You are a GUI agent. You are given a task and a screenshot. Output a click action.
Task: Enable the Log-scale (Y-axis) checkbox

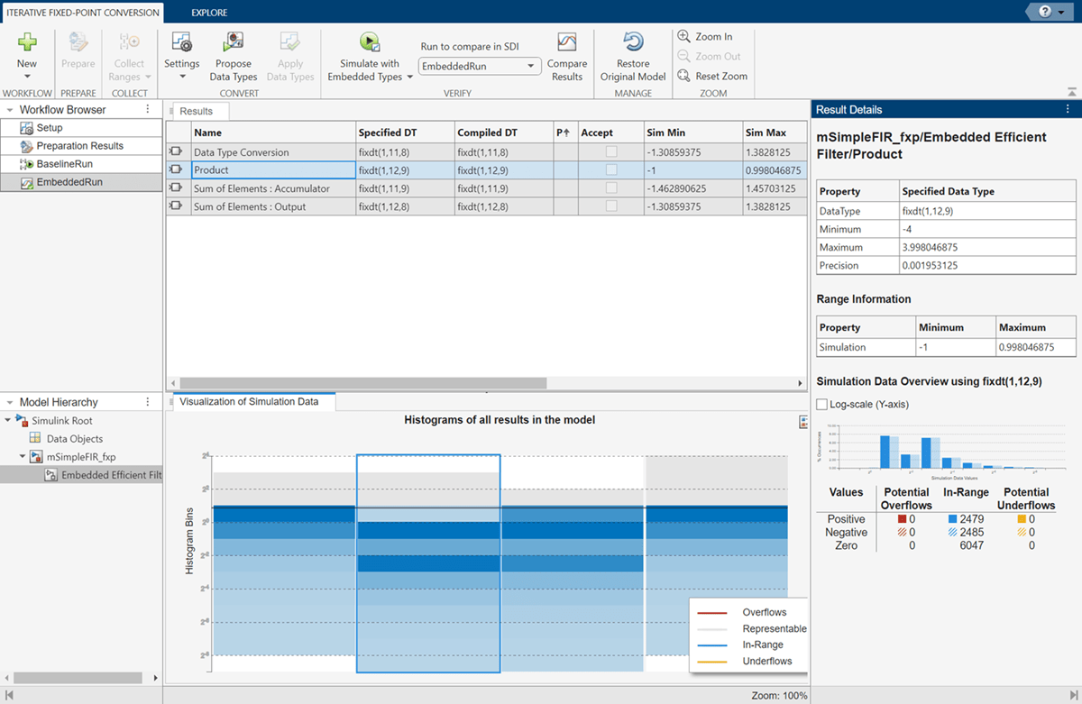pos(821,405)
